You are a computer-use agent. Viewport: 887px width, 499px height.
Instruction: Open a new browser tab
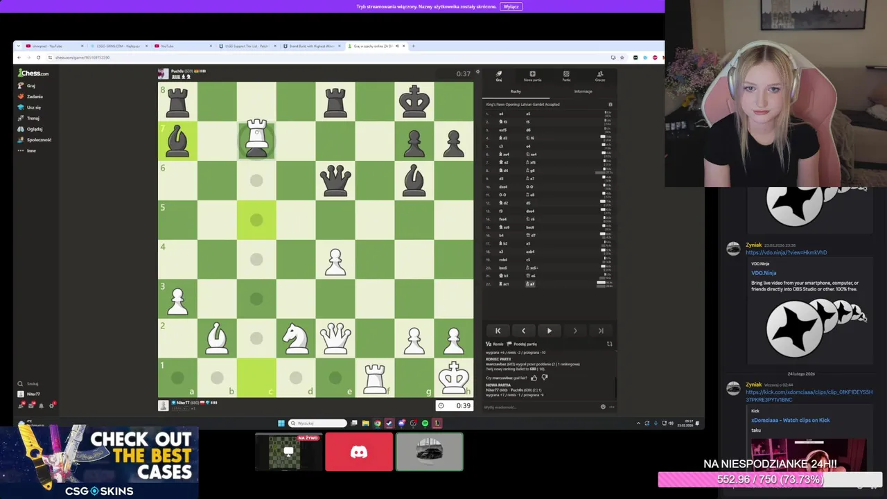click(413, 46)
